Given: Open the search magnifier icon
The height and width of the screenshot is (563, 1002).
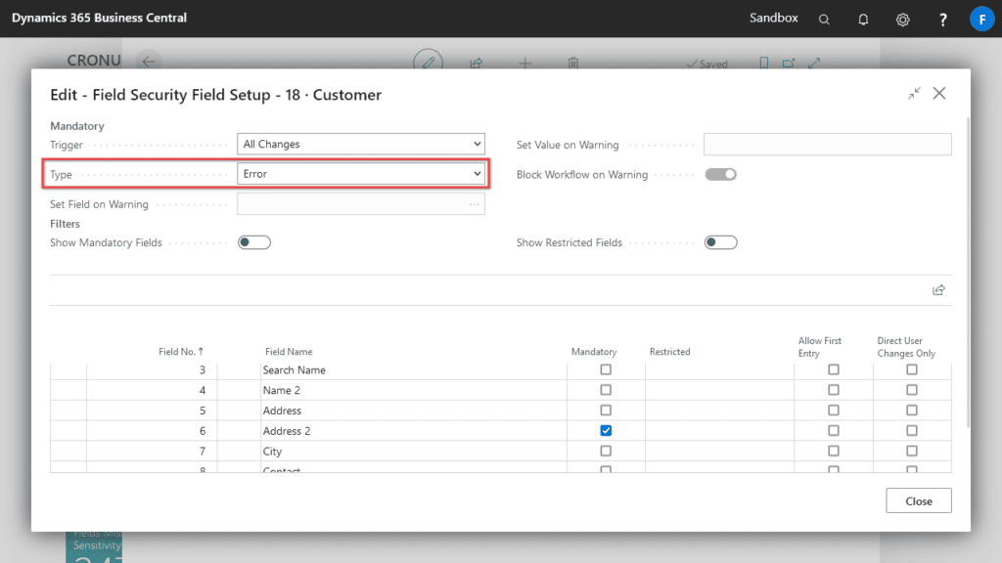Looking at the screenshot, I should pos(824,19).
